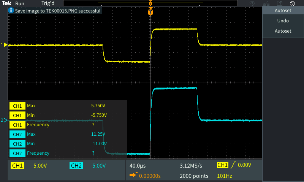Click the CH1 Frequency measurement row label
304x182 pixels.
(38, 125)
